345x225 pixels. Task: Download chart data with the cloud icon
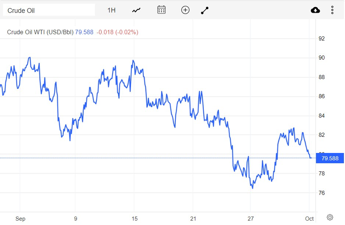[x=315, y=10]
